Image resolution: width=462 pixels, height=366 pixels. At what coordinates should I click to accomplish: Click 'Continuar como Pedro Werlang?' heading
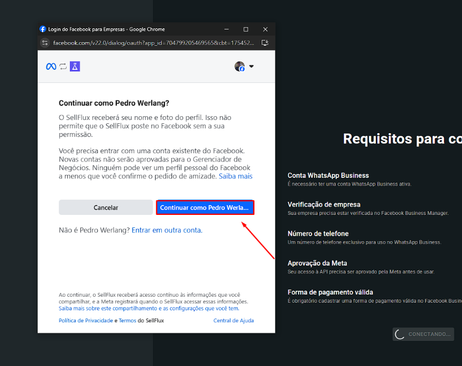coord(114,103)
